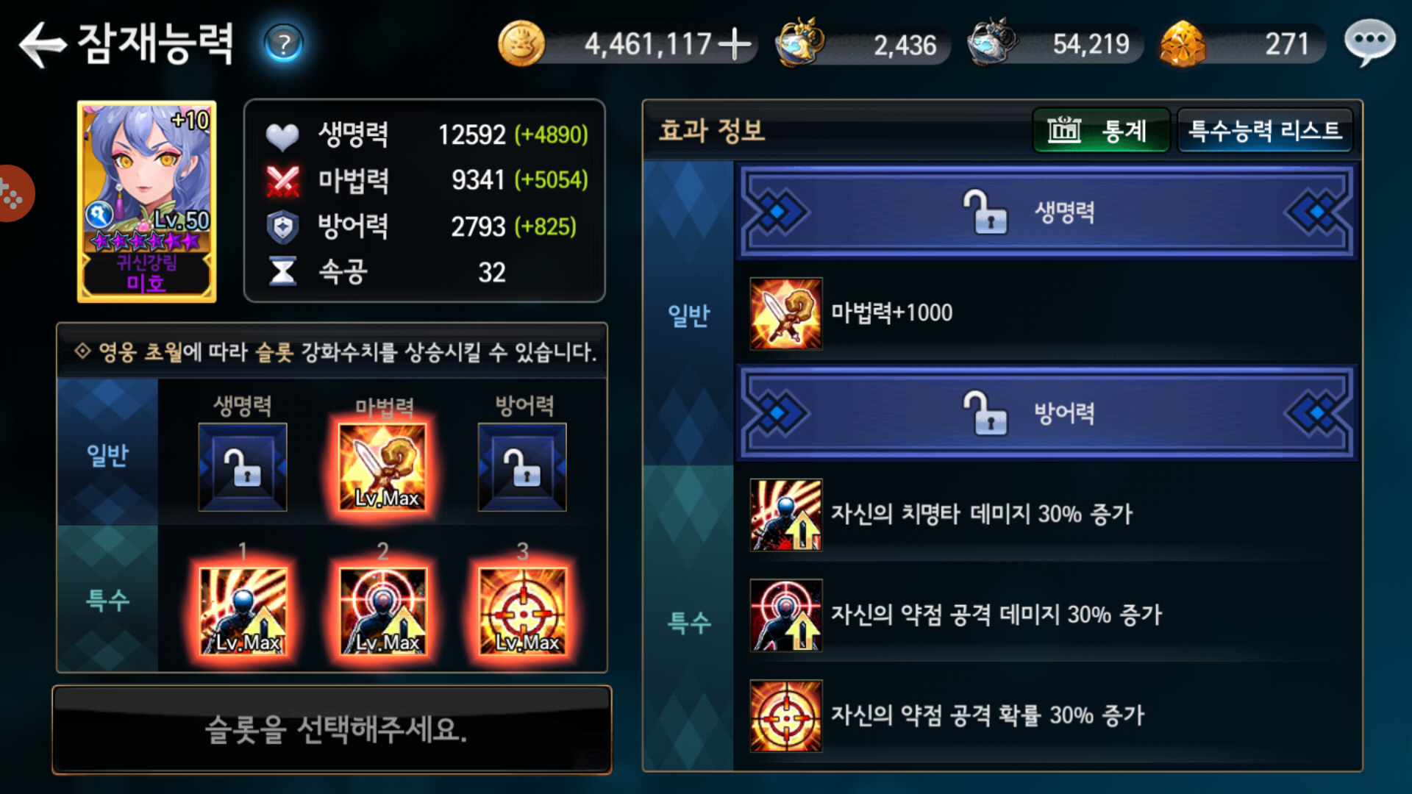Tap the 미호 hero portrait card

click(147, 201)
